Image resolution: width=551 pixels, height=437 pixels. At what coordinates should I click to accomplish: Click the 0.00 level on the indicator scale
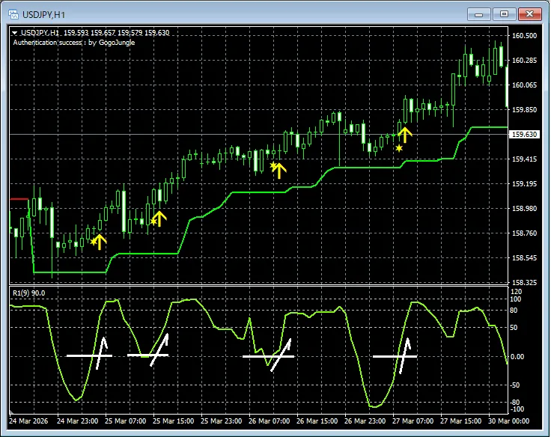pyautogui.click(x=518, y=357)
